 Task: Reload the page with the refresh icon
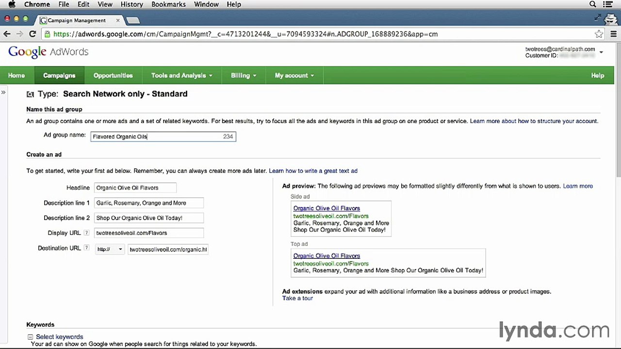(33, 34)
